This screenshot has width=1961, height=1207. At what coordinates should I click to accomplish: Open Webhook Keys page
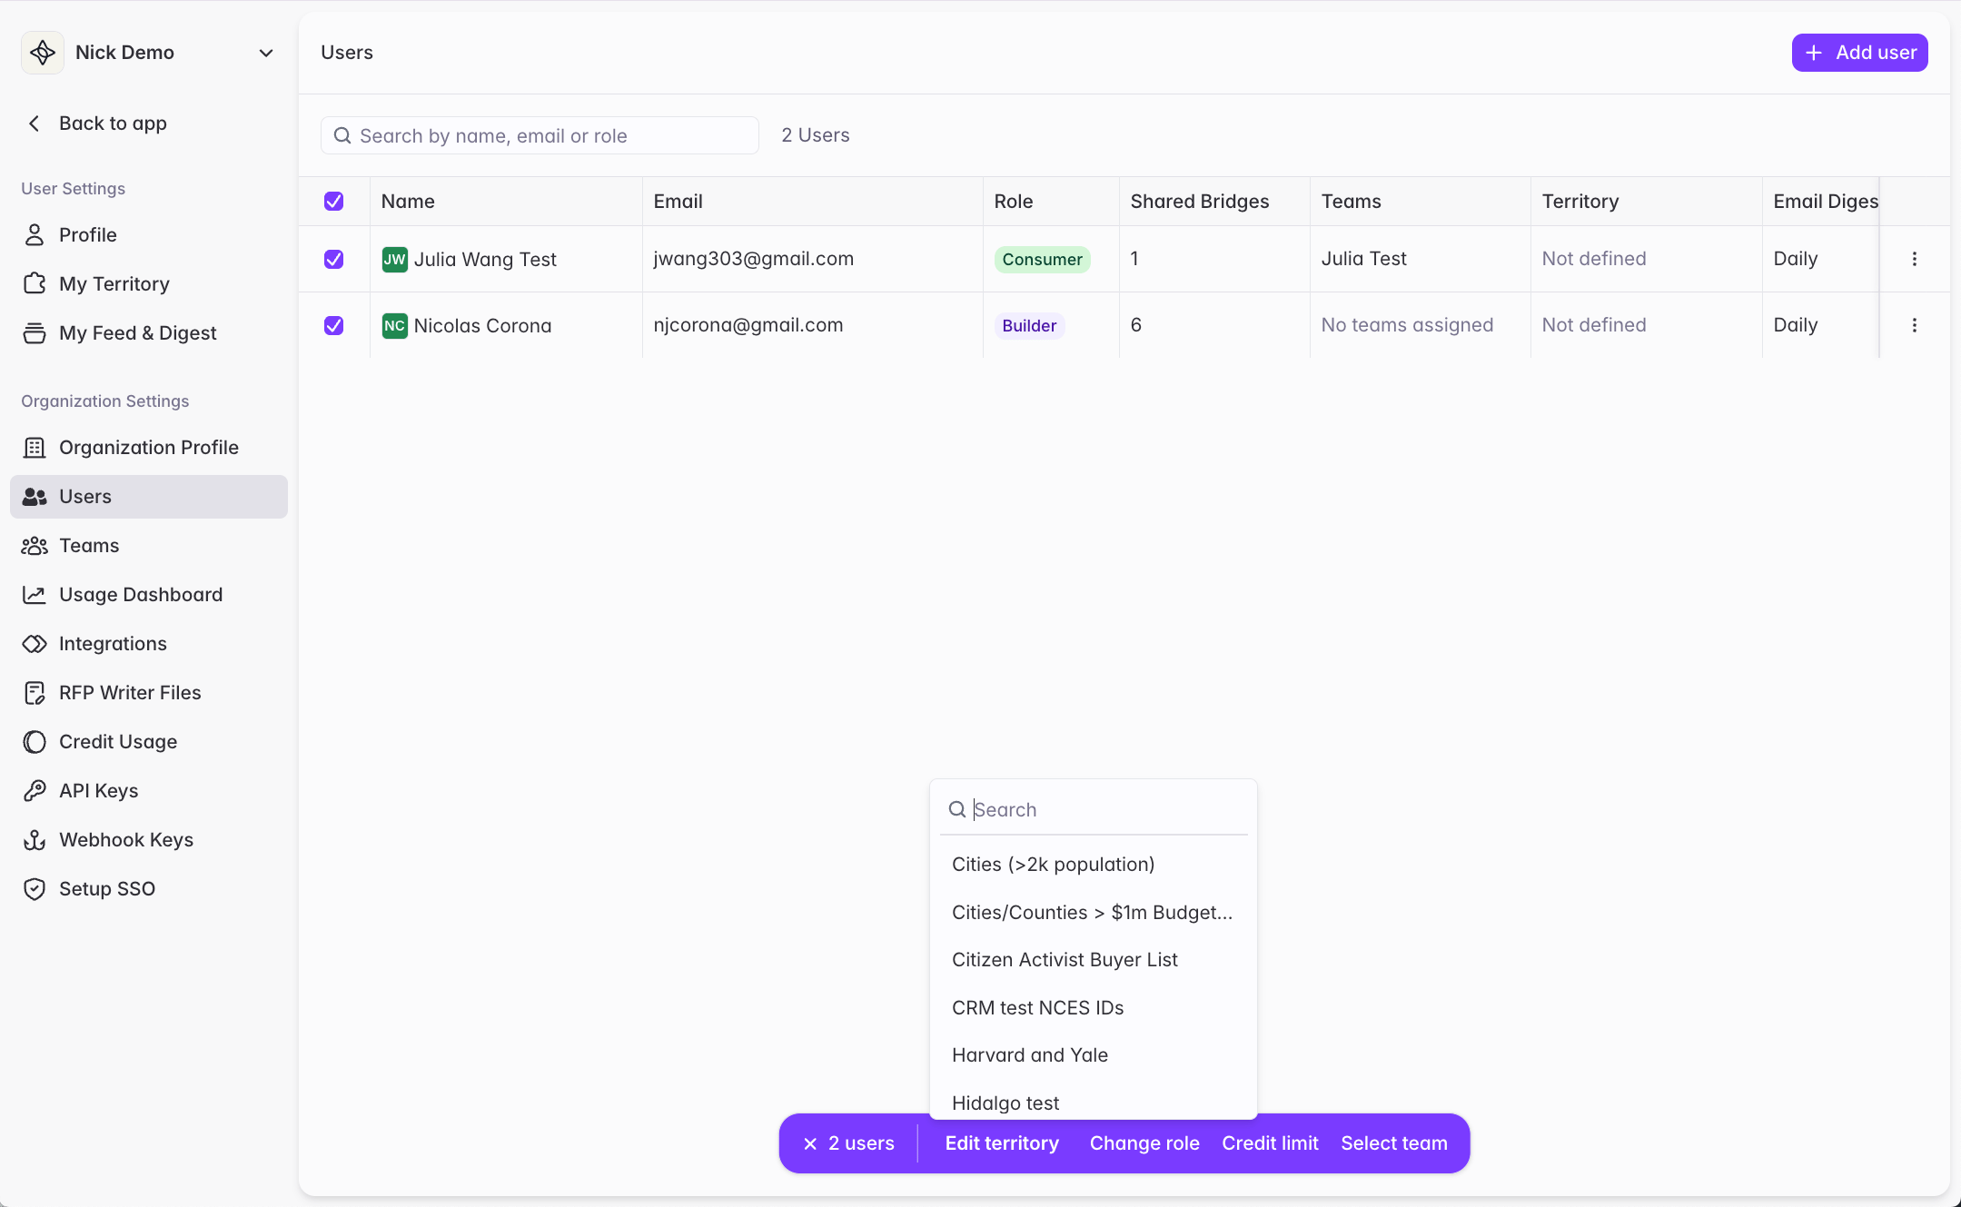(149, 840)
